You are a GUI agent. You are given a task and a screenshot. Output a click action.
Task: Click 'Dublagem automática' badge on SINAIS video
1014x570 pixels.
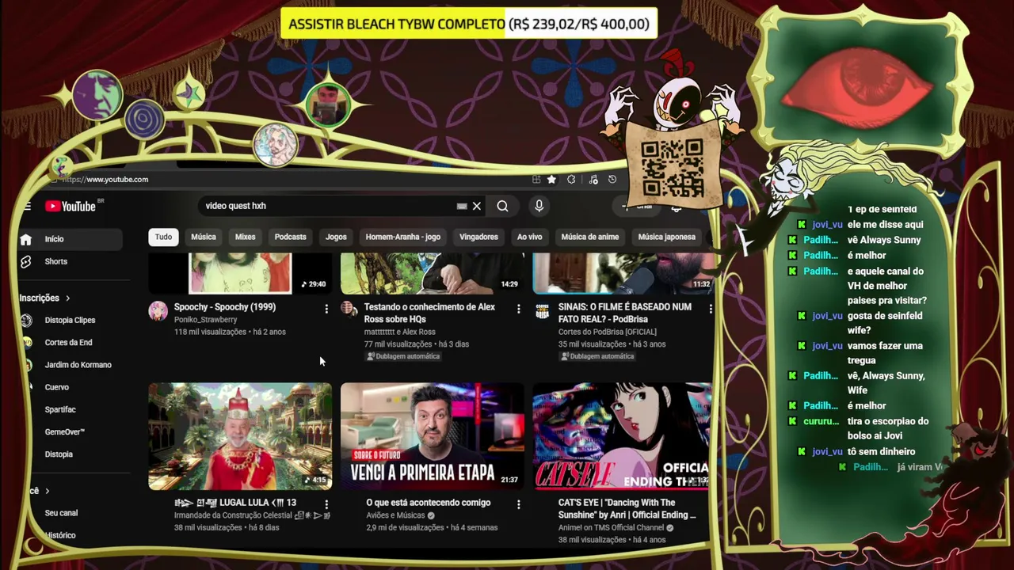(x=597, y=356)
